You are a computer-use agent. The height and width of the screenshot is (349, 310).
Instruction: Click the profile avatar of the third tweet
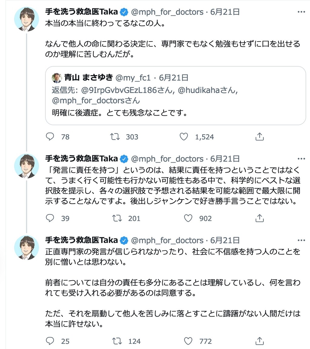(x=27, y=248)
